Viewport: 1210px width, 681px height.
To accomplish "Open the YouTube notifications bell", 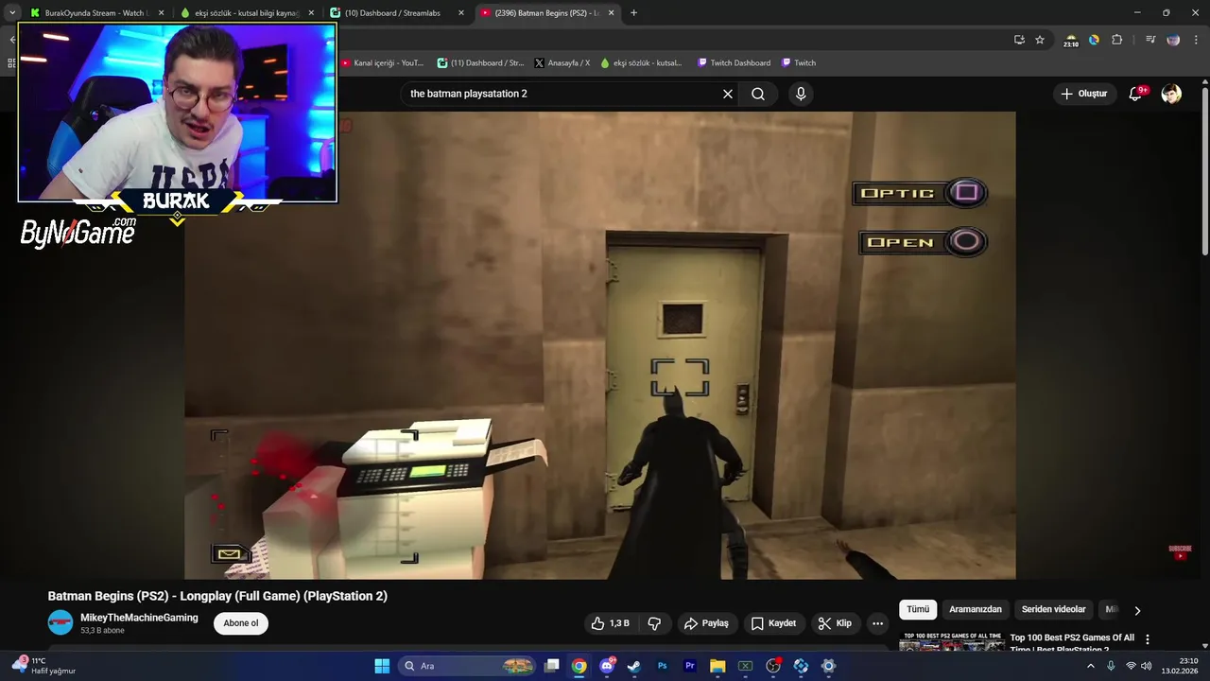I will tap(1136, 94).
